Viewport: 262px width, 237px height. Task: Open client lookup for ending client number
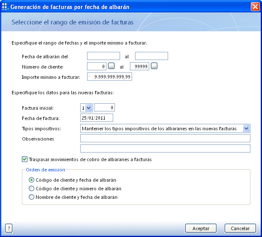click(154, 66)
